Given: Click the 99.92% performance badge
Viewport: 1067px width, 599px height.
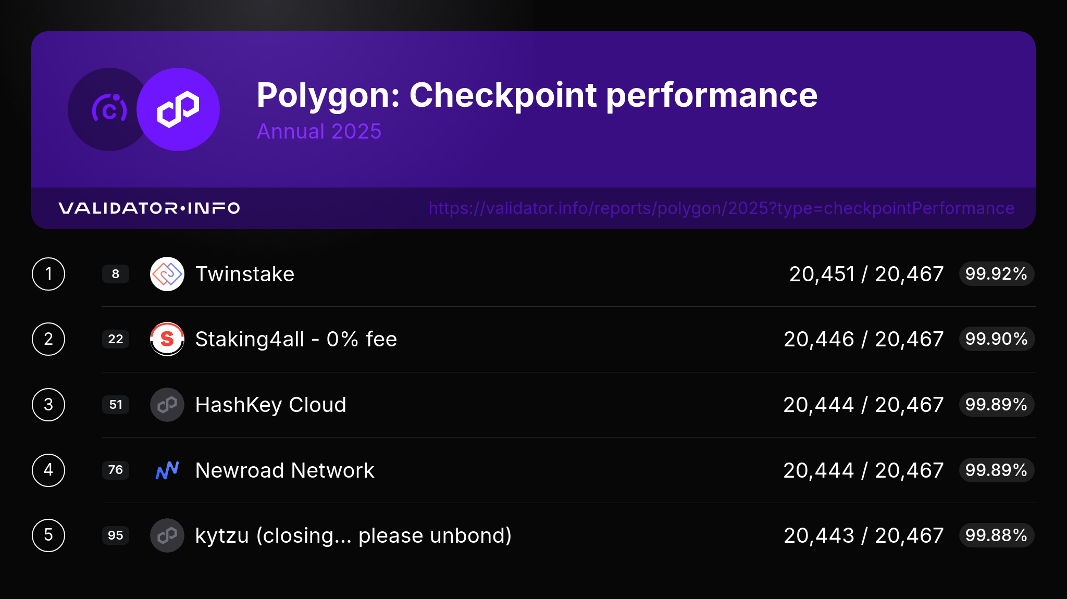Looking at the screenshot, I should pyautogui.click(x=996, y=274).
